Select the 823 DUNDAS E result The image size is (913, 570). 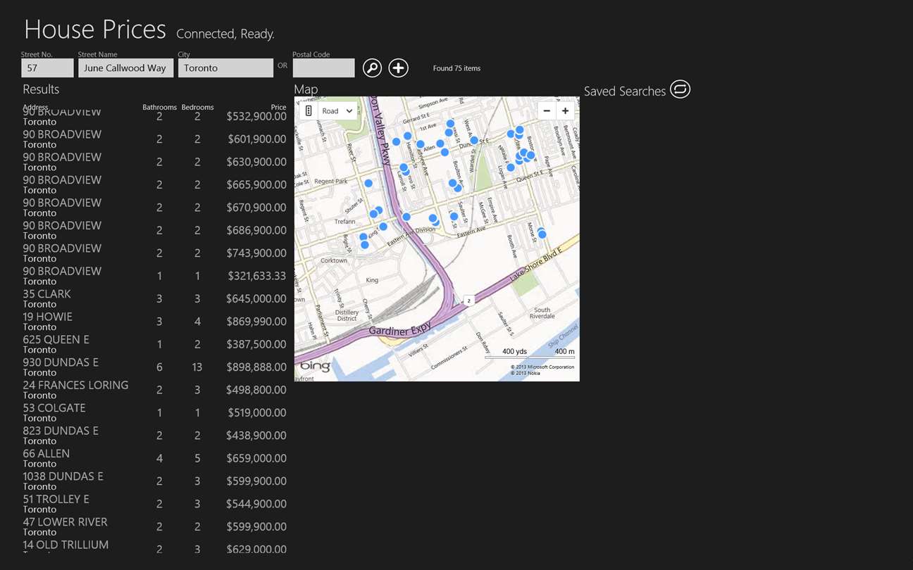(x=154, y=436)
